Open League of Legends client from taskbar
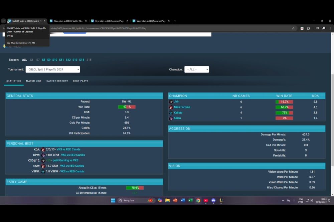This screenshot has width=334, height=222. pyautogui.click(x=221, y=201)
